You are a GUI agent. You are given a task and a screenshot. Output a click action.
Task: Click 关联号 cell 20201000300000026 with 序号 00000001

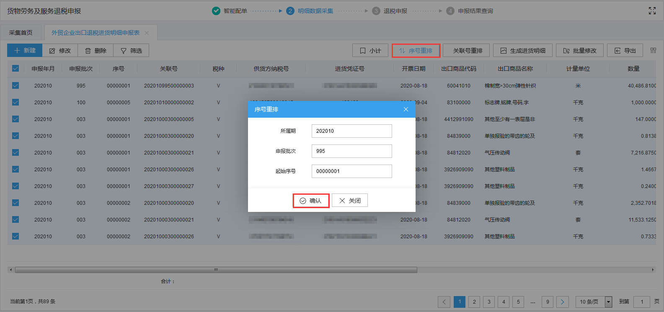click(169, 169)
